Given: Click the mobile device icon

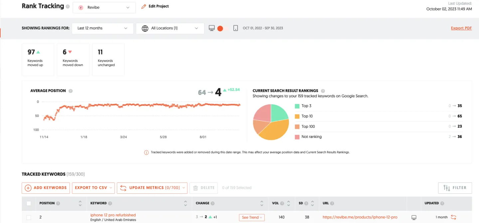Looking at the screenshot, I should tap(236, 28).
